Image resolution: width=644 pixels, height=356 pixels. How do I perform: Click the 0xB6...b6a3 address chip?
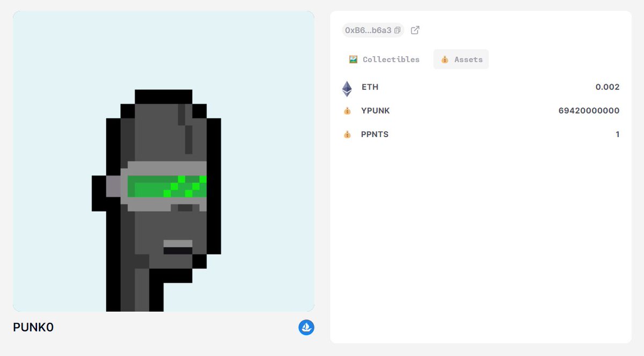(372, 30)
